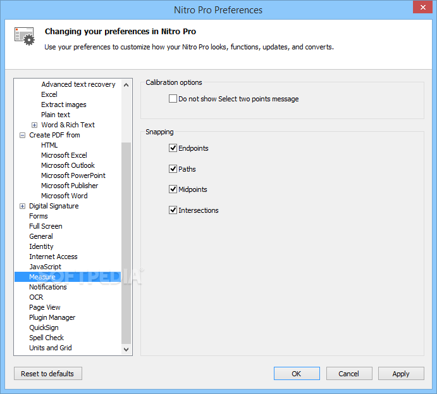Screen dimensions: 437x394
Task: Open Page View settings
Action: click(45, 307)
